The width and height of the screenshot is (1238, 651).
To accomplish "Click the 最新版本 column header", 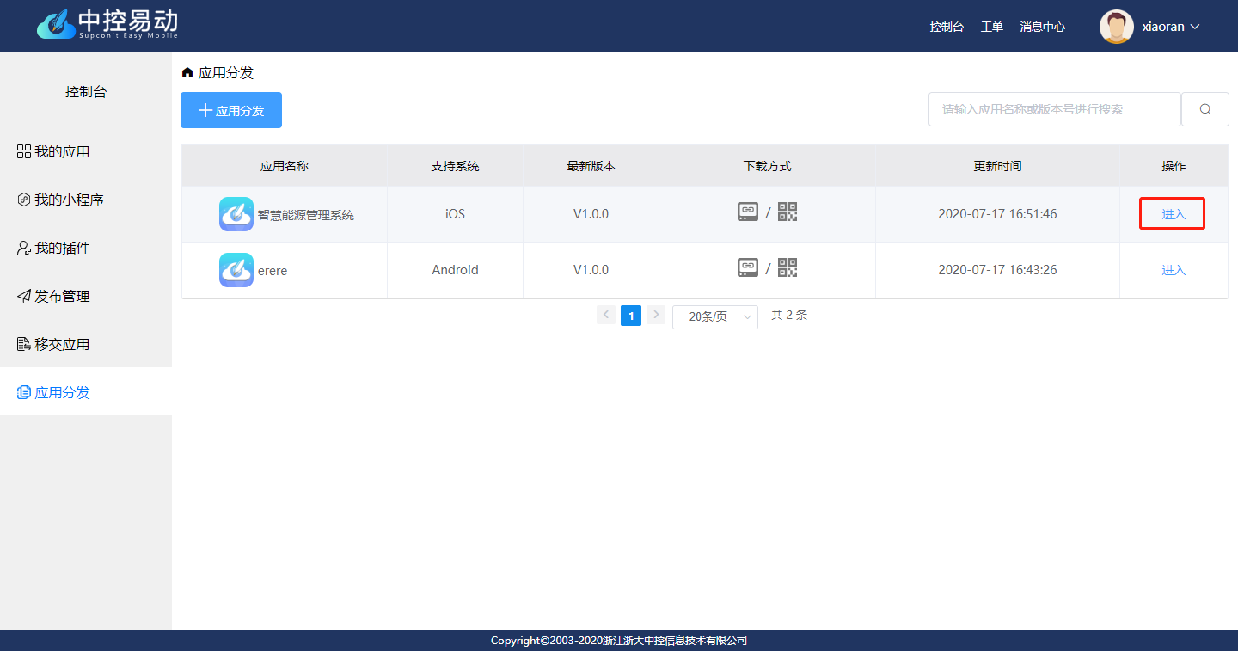I will 591,166.
